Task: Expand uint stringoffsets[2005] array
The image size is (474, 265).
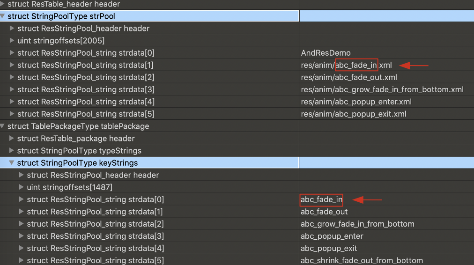Action: [12, 41]
